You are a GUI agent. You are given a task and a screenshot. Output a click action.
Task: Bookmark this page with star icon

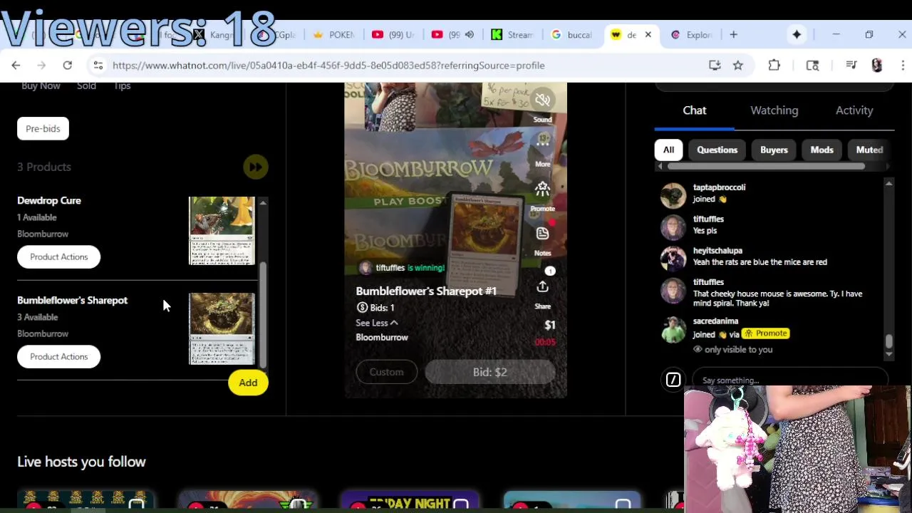[x=738, y=66]
